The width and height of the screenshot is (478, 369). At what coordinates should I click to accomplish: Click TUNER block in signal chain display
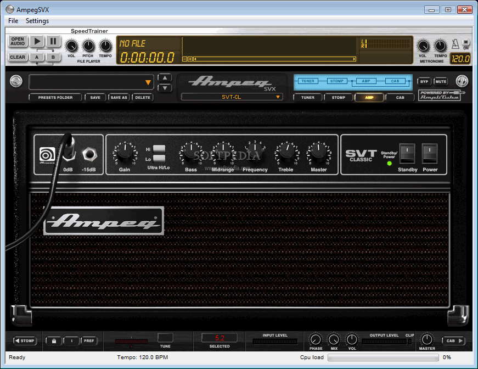308,81
